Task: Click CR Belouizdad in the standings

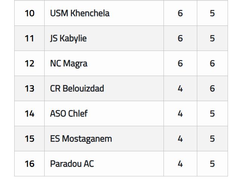Action: (77, 88)
